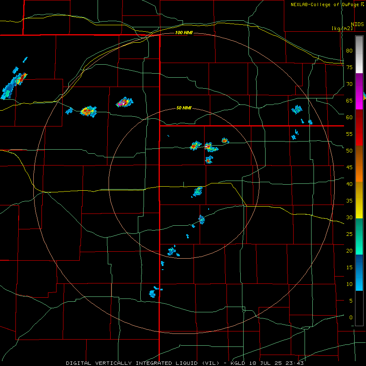The image size is (366, 366).
Task: Select the 100 NMI range ring label
Action: tap(184, 33)
